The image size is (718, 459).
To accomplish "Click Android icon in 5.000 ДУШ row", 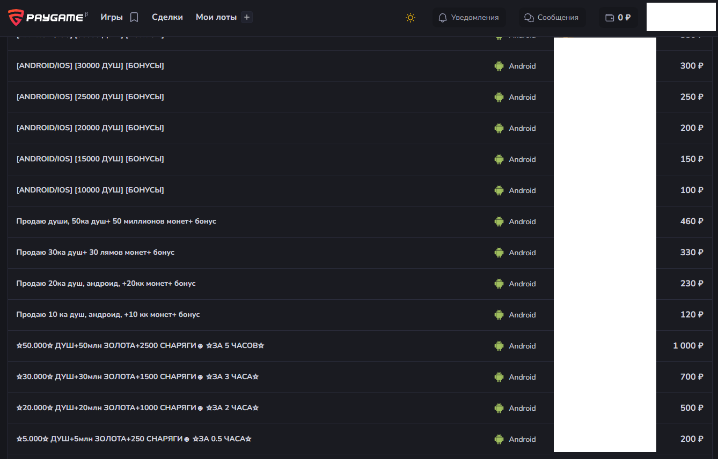I will tap(499, 439).
